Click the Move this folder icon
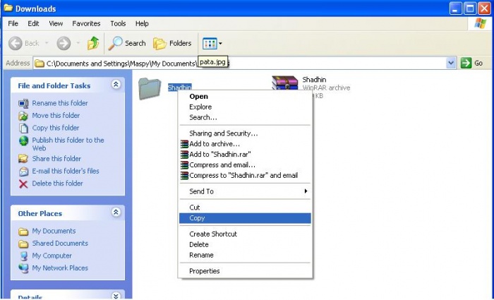This screenshot has height=300, width=494. point(23,116)
